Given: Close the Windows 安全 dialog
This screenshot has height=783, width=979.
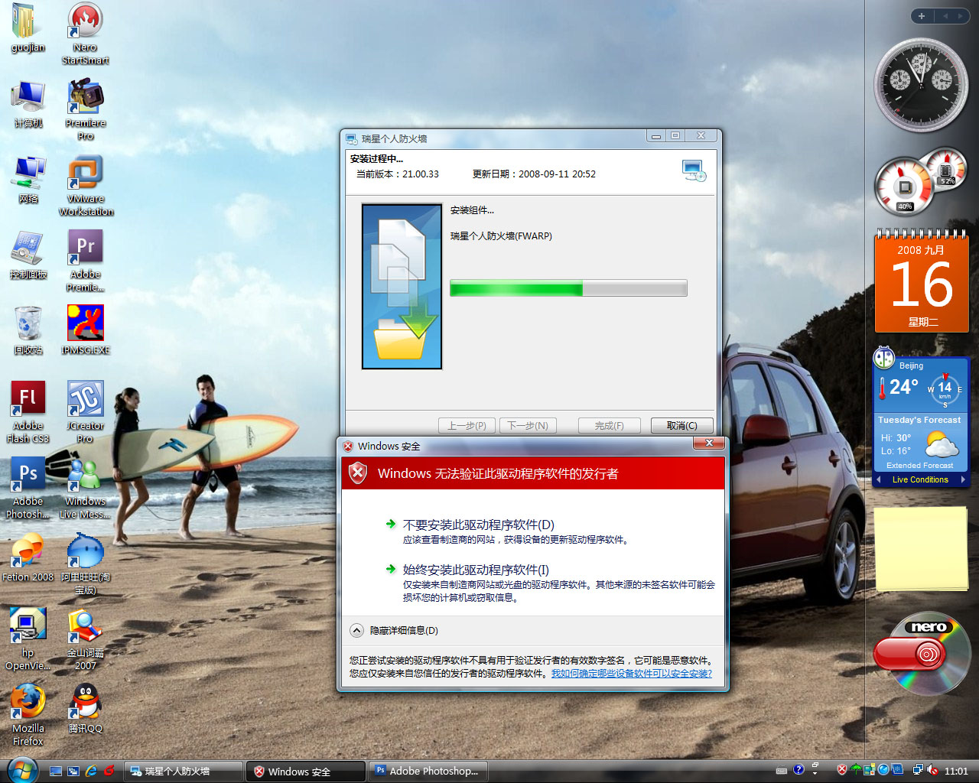Looking at the screenshot, I should coord(709,443).
